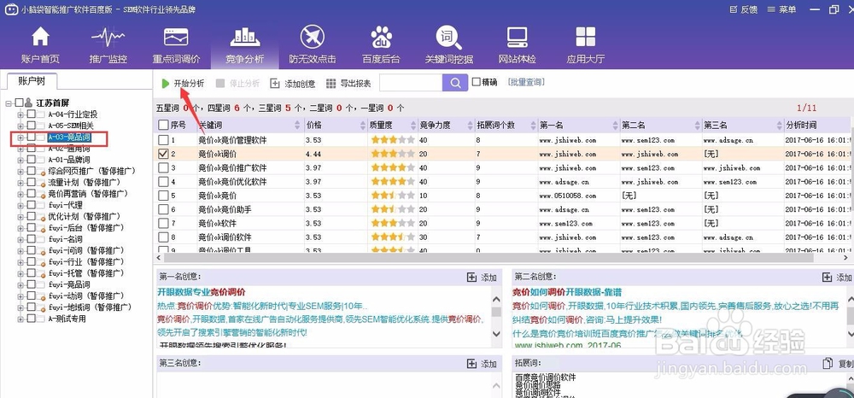Image resolution: width=854 pixels, height=398 pixels.
Task: Click 添加 plus icon in 第三名创意 panel
Action: point(471,363)
